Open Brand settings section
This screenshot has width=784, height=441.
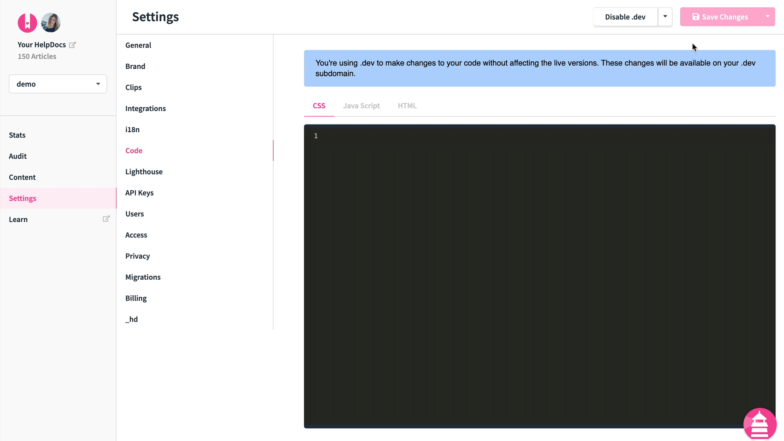point(135,66)
